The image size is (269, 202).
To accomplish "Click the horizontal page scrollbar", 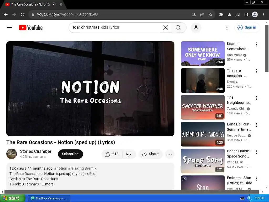I will [x=131, y=192].
